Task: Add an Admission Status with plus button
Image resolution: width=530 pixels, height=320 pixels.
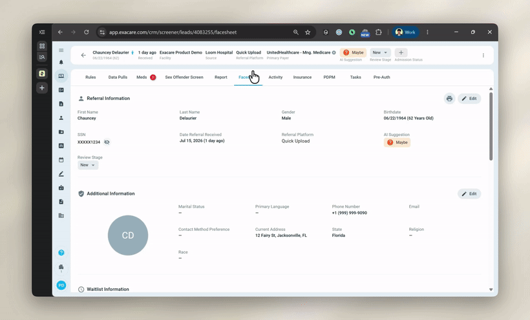Action: 401,53
